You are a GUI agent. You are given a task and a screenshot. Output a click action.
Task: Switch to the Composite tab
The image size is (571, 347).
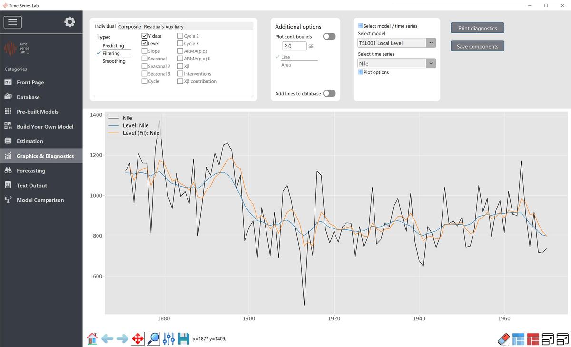(129, 27)
